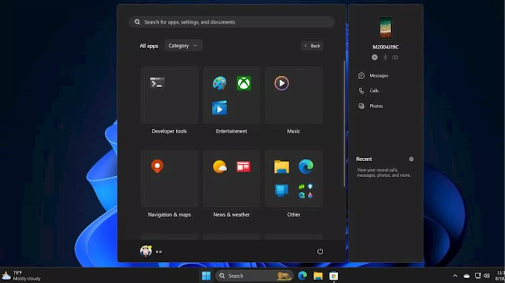Open the blue stacked-squares app in Other

(282, 190)
